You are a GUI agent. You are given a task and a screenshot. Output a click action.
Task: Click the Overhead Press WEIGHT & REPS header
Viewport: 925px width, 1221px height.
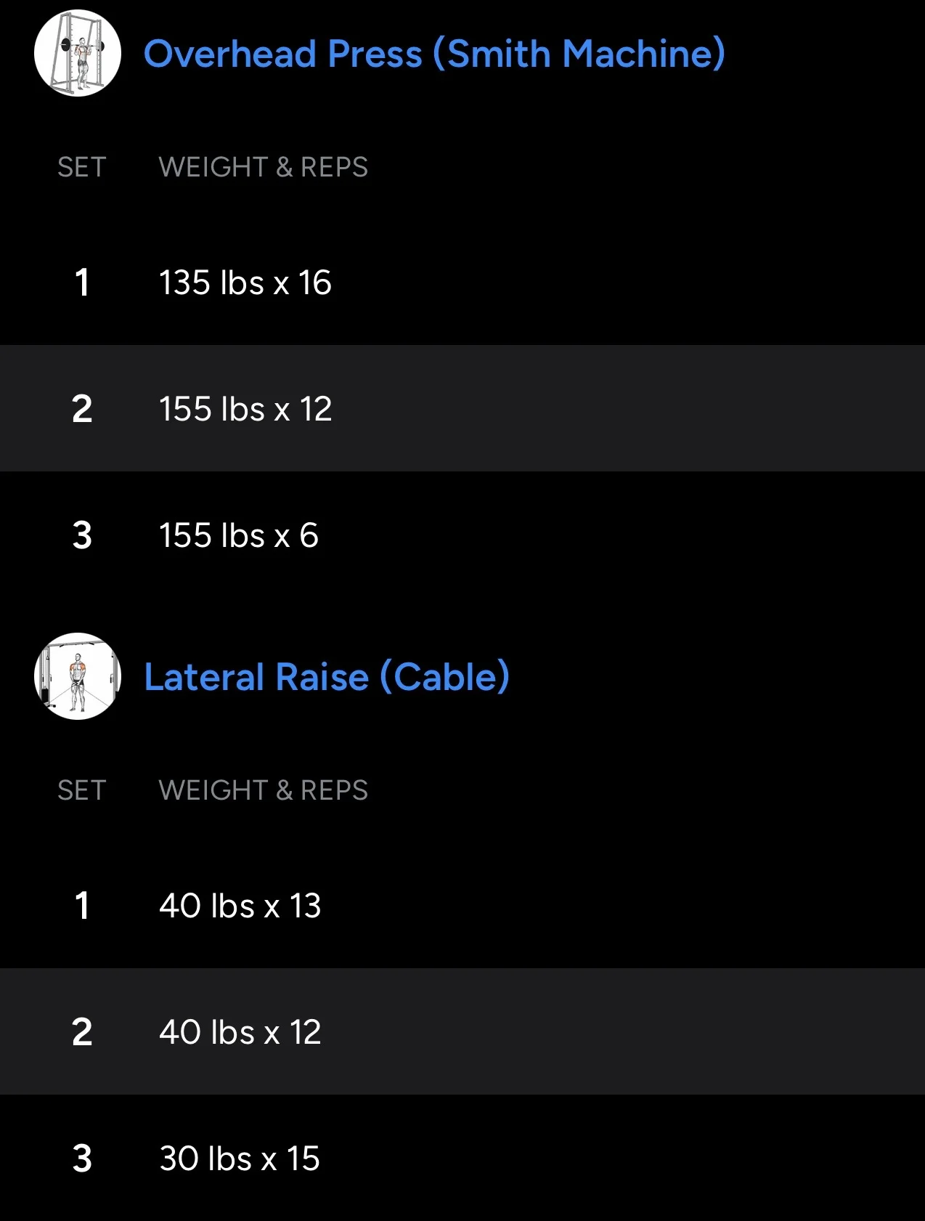(x=264, y=167)
